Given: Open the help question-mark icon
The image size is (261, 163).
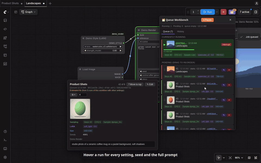Looking at the screenshot, I should click(5, 131).
